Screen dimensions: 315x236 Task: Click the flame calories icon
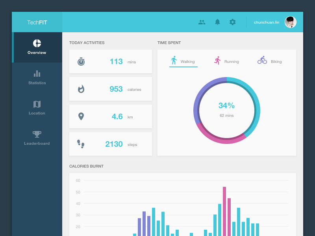coord(81,89)
